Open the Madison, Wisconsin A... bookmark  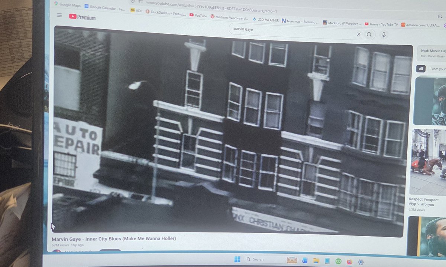229,17
